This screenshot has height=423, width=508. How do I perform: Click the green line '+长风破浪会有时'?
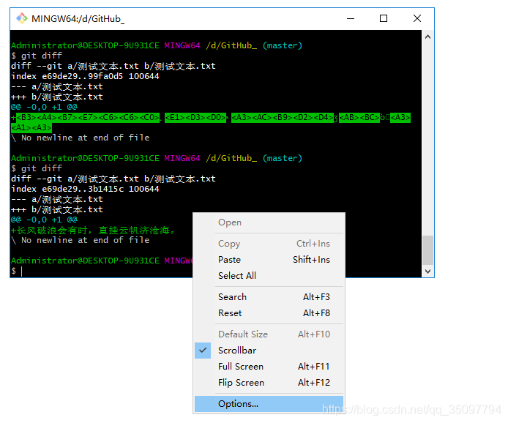click(93, 231)
